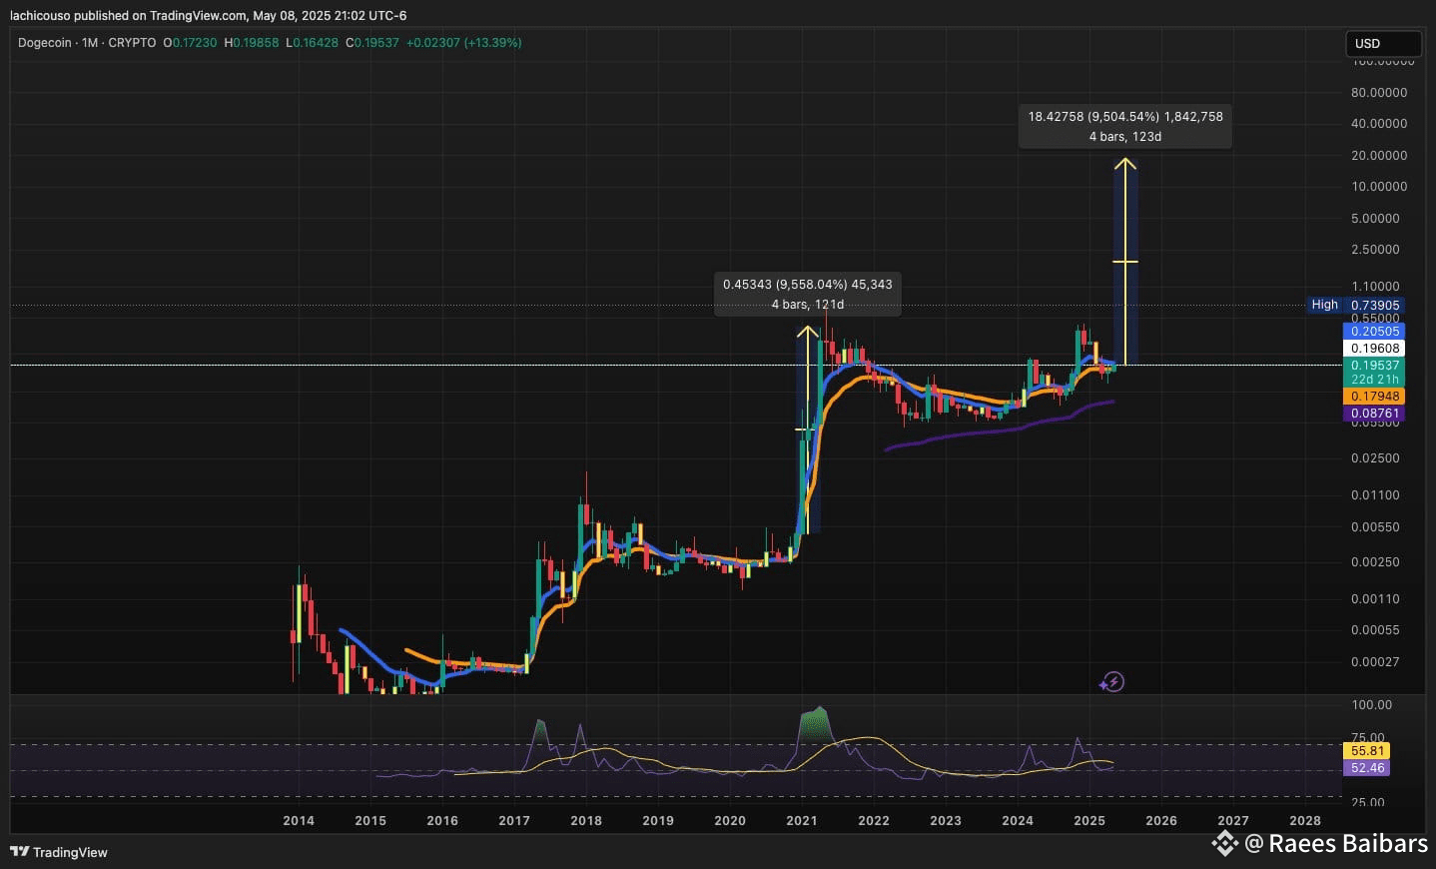The image size is (1436, 869).
Task: Click the 0.00550 price scale label
Action: 1375,527
